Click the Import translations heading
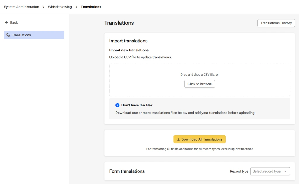The height and width of the screenshot is (184, 299). pos(128,41)
